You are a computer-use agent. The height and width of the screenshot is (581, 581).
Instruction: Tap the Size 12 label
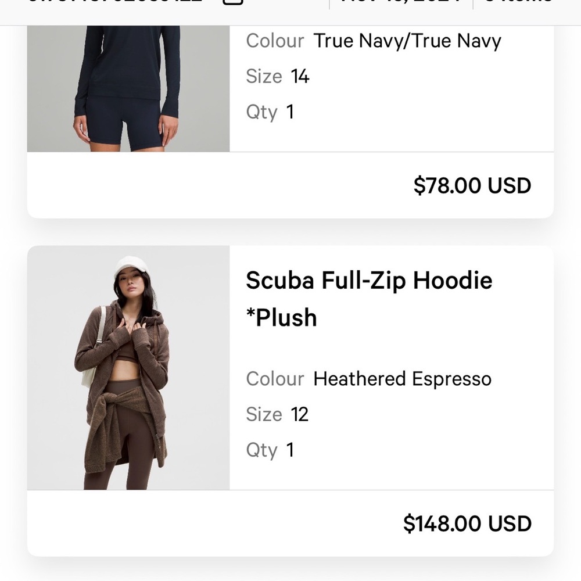point(277,414)
